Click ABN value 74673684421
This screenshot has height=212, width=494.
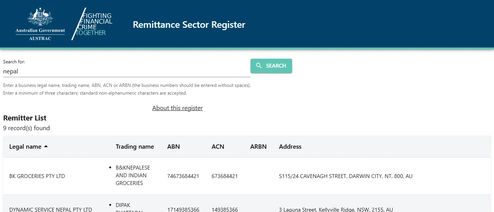tap(183, 176)
